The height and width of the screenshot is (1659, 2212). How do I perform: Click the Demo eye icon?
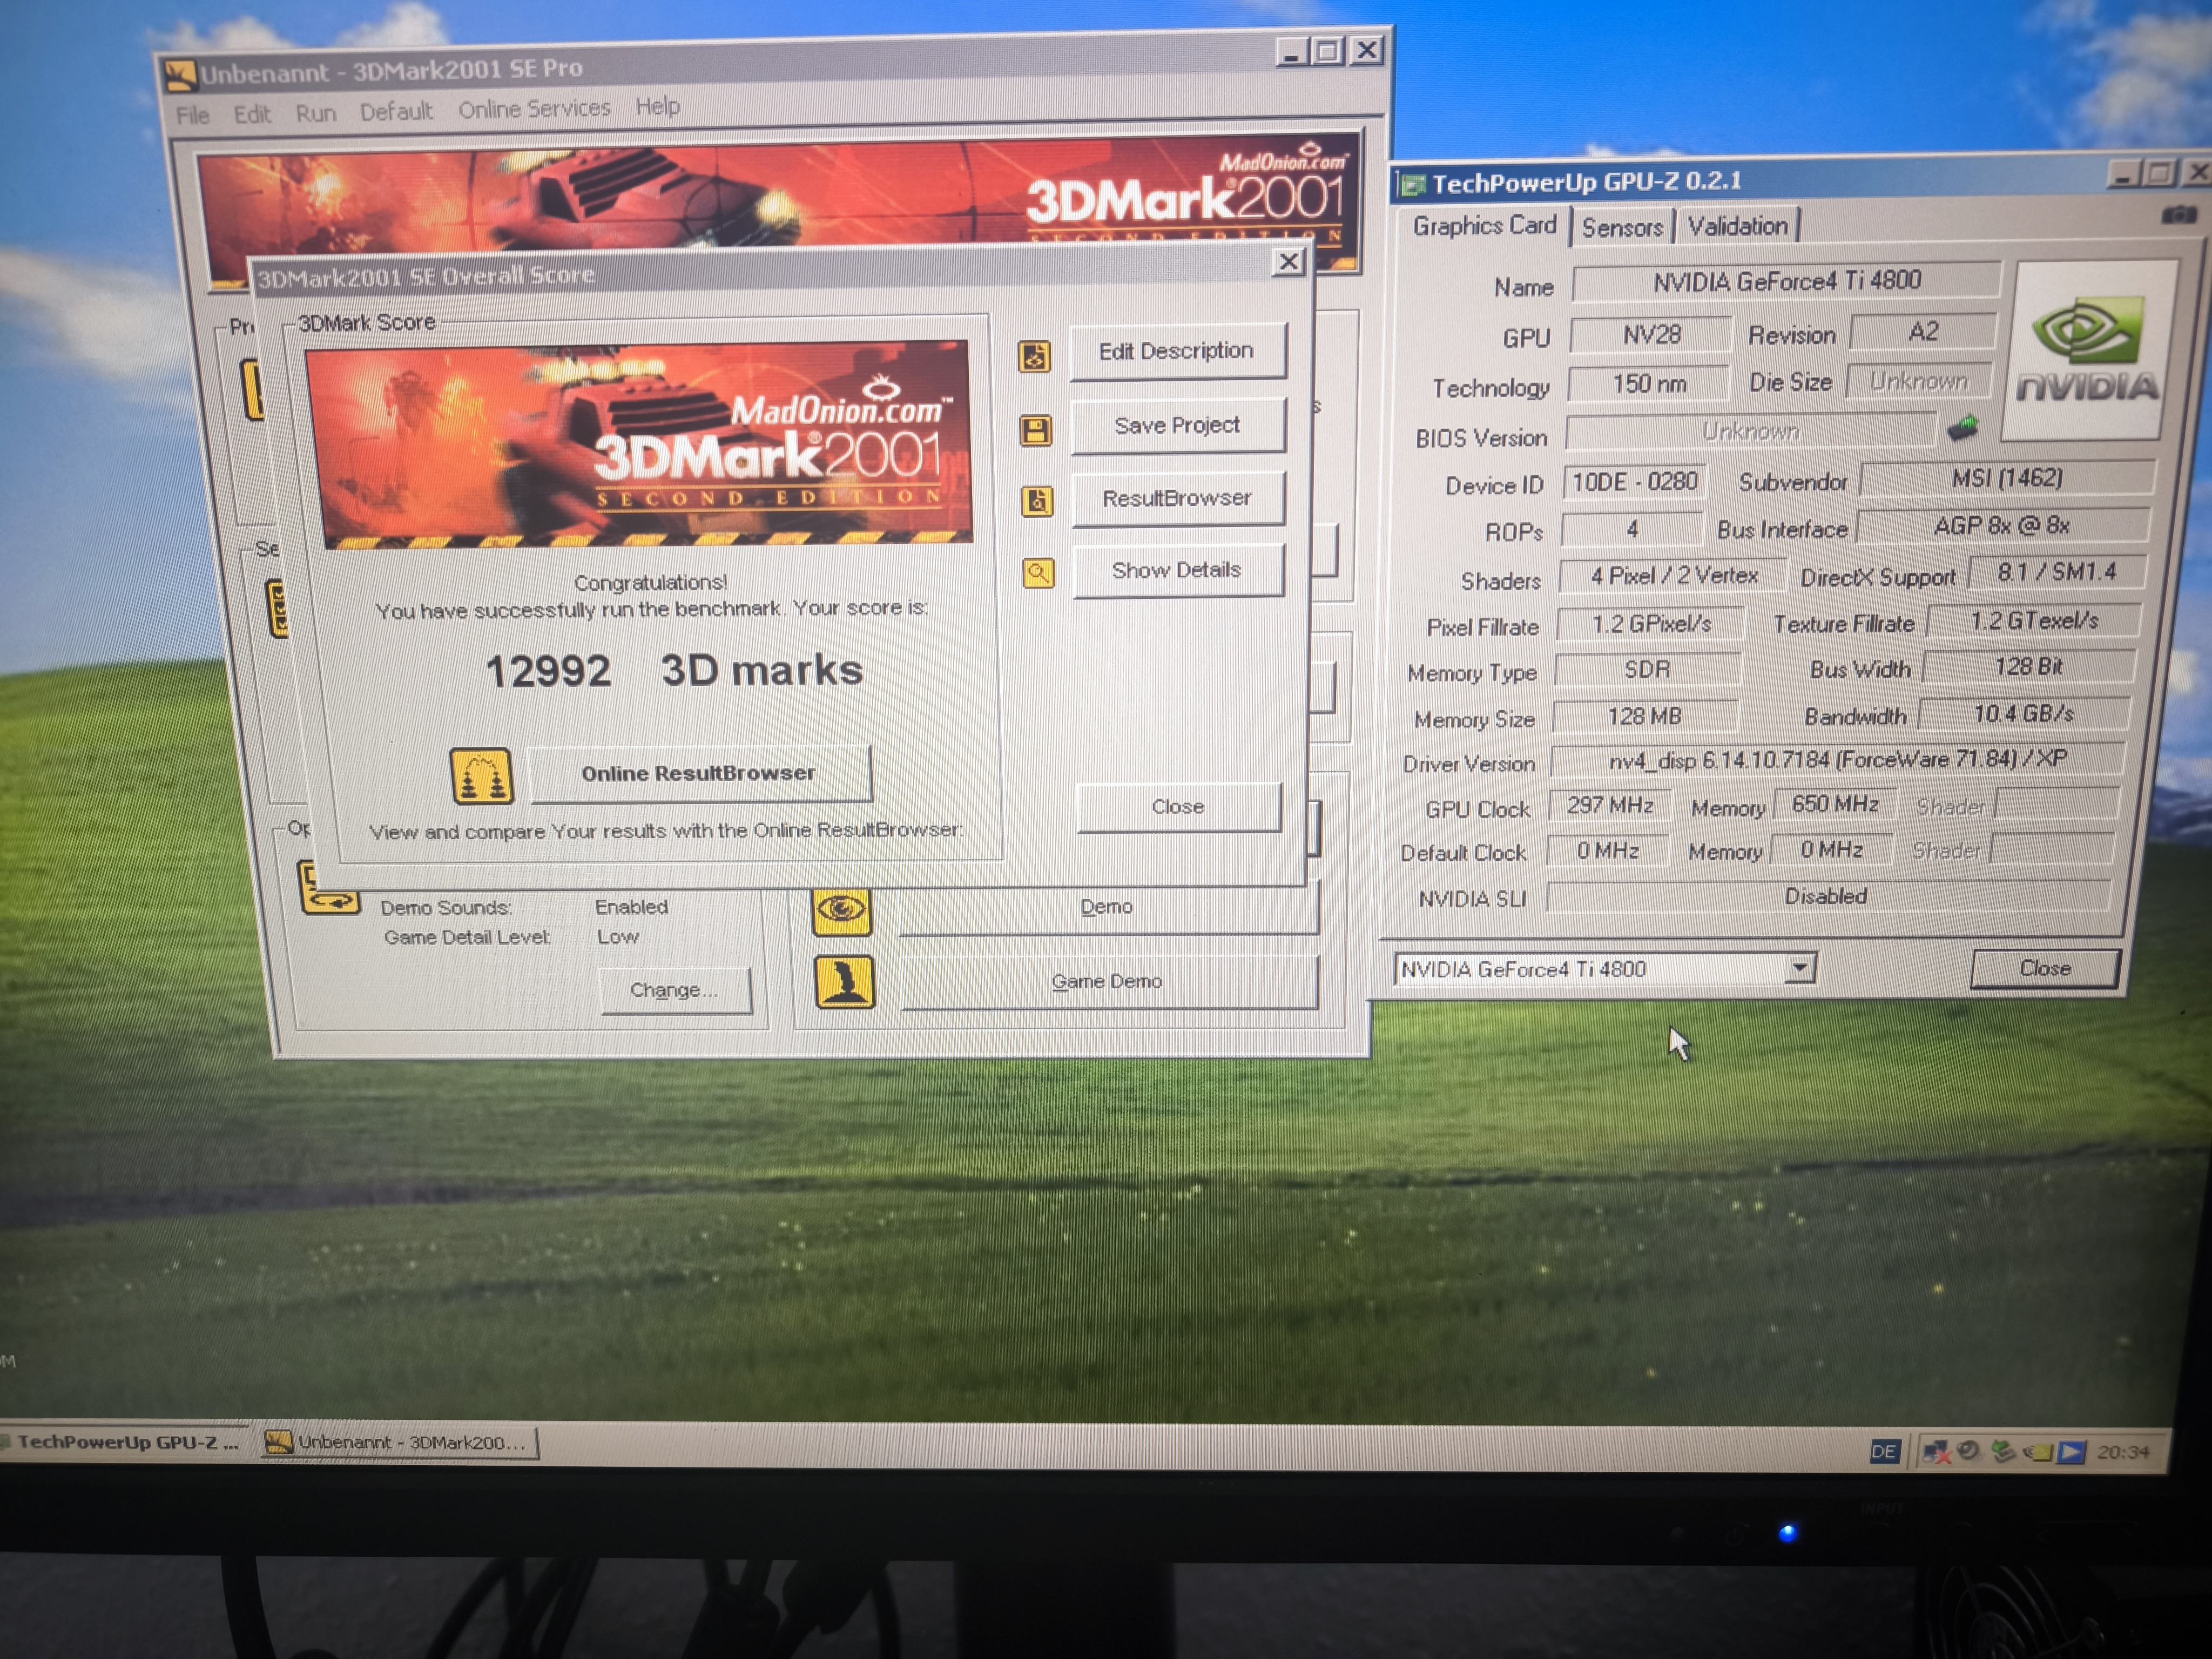coord(841,910)
